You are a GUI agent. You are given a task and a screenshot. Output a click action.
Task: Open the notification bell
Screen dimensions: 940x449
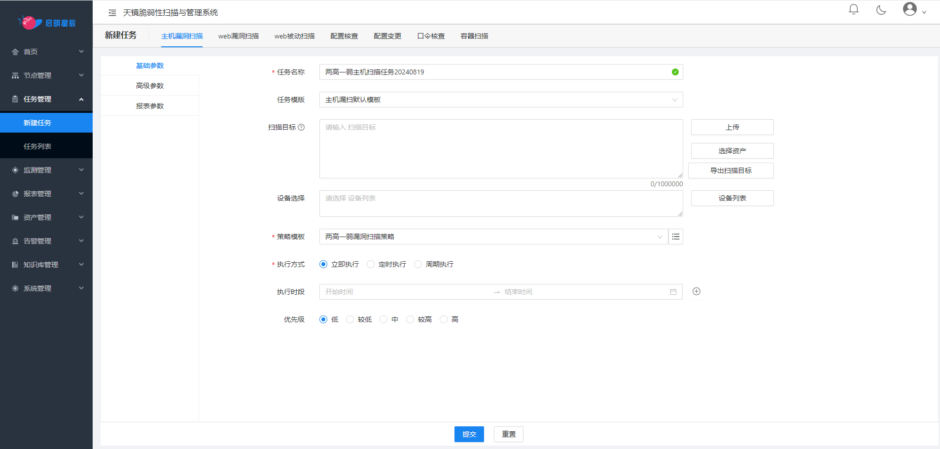853,9
